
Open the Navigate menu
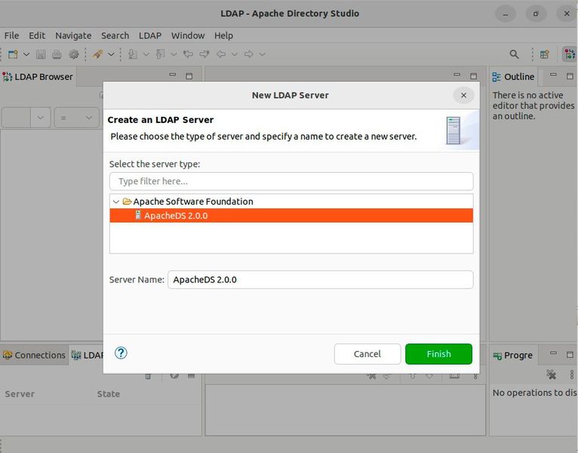pyautogui.click(x=73, y=35)
